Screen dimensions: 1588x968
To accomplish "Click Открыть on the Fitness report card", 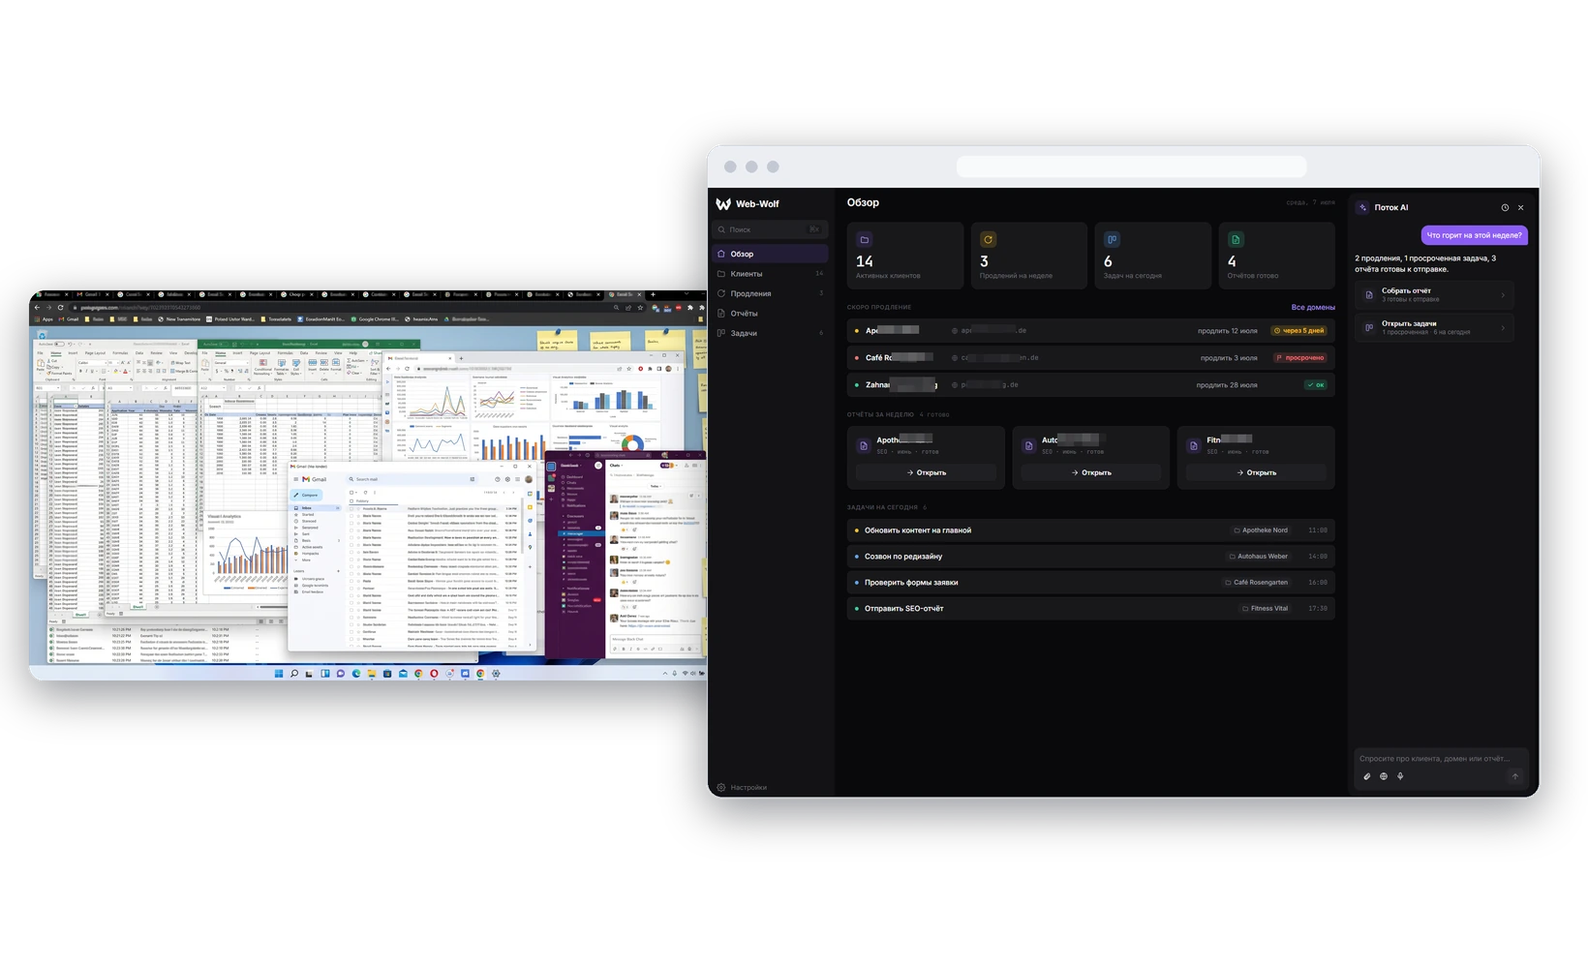I will [1256, 472].
